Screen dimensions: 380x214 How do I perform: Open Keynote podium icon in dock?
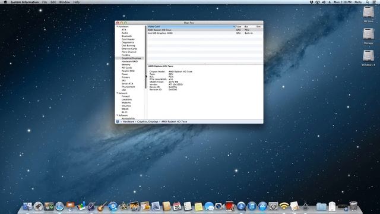(x=70, y=206)
